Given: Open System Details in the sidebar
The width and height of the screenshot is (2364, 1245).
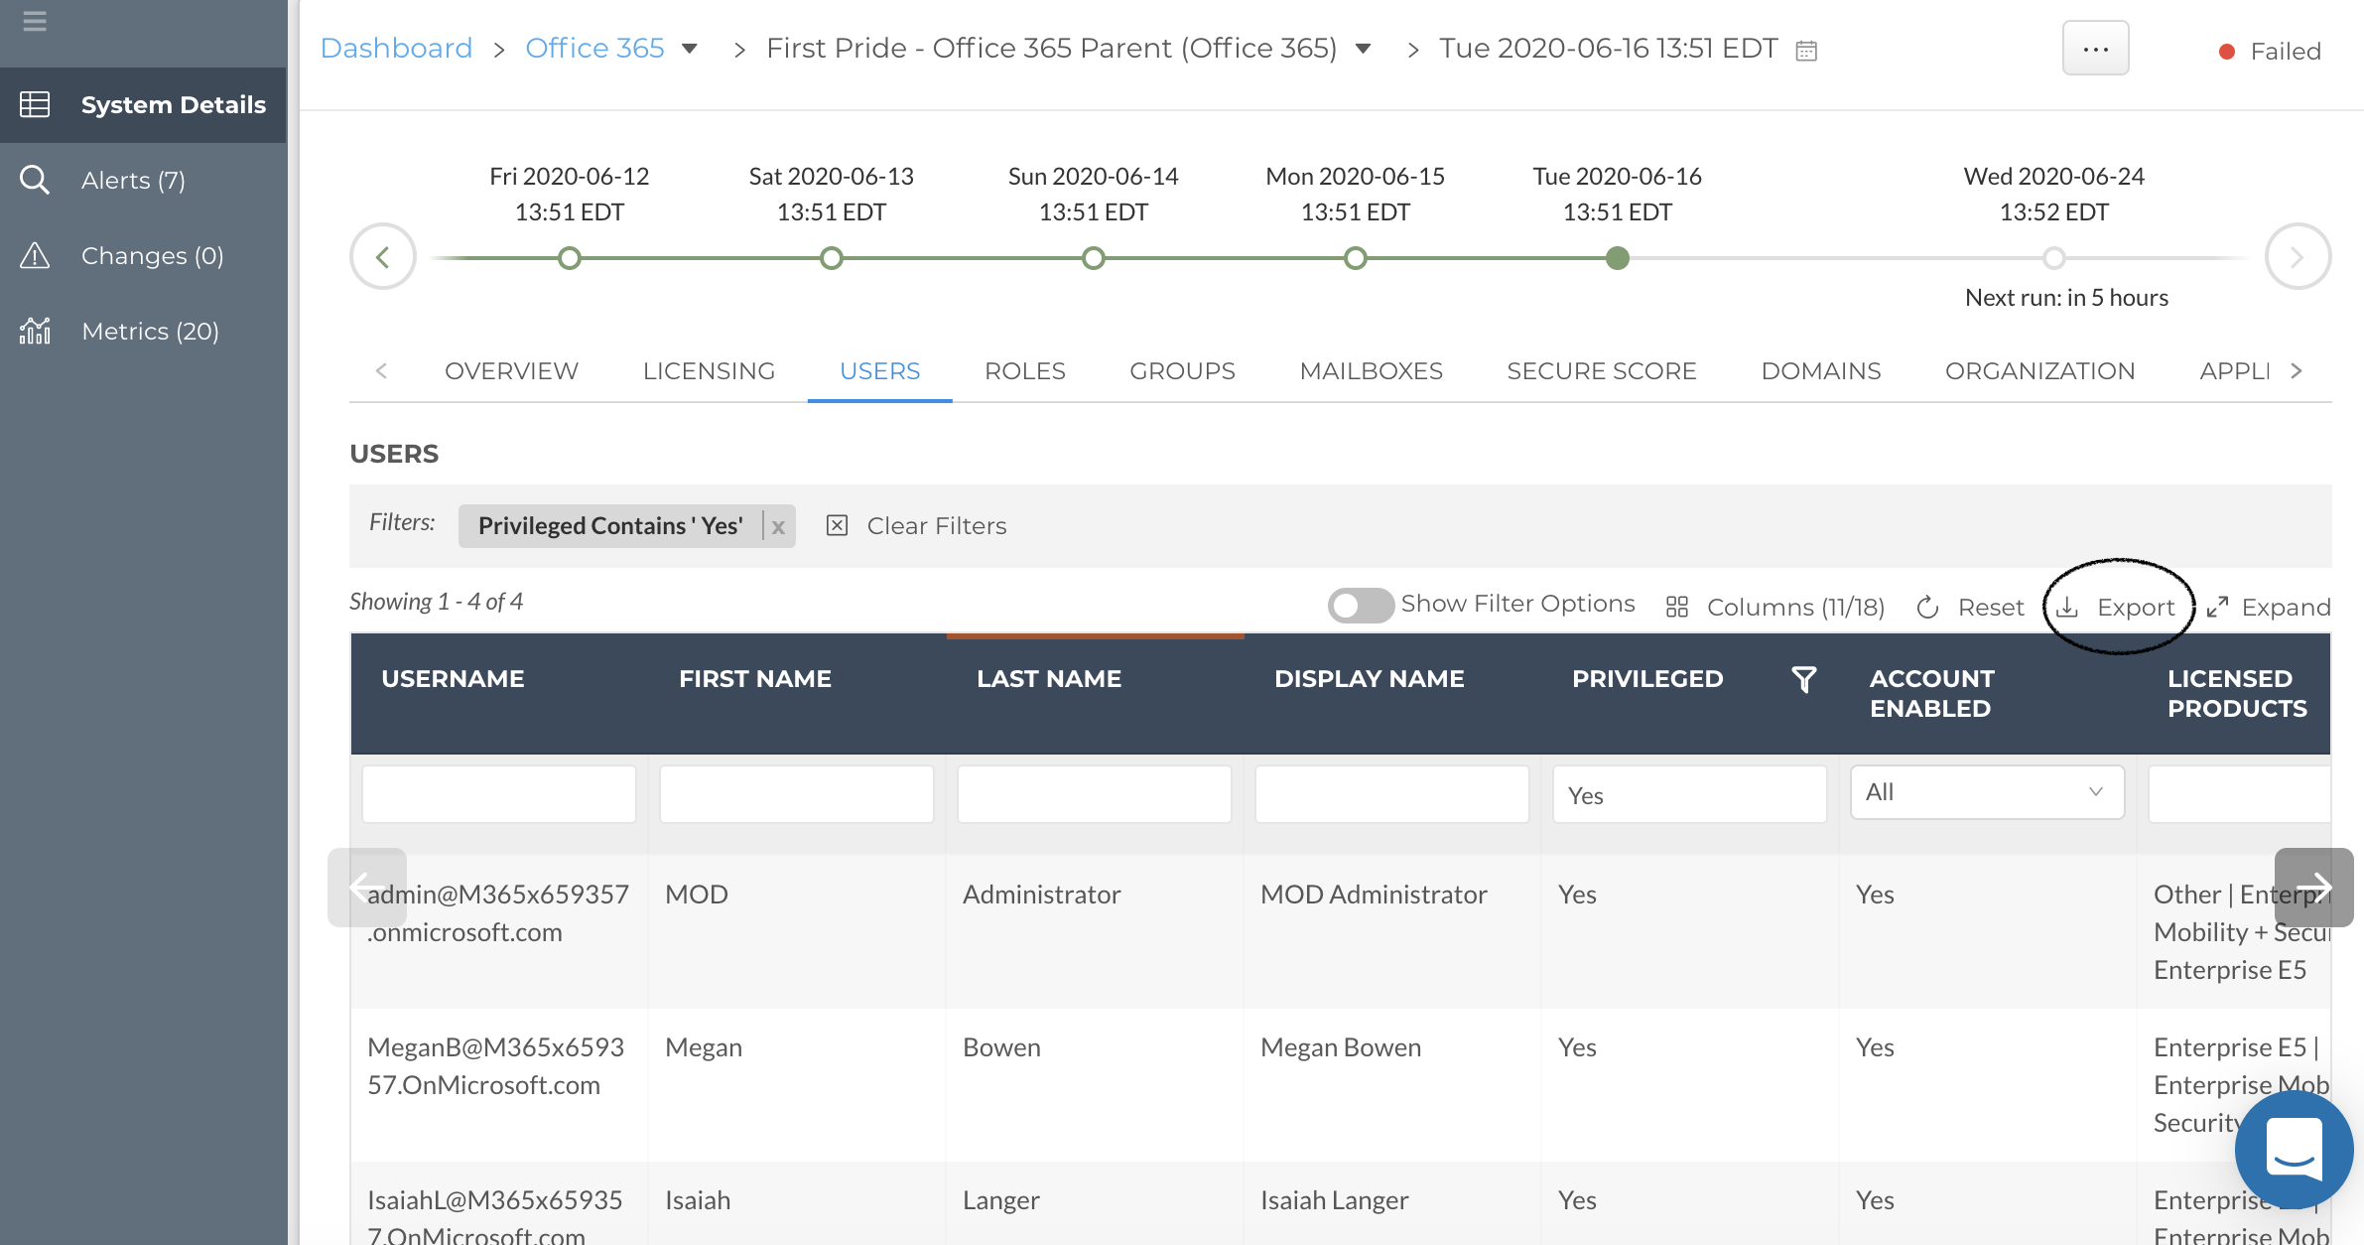Looking at the screenshot, I should click(x=144, y=104).
